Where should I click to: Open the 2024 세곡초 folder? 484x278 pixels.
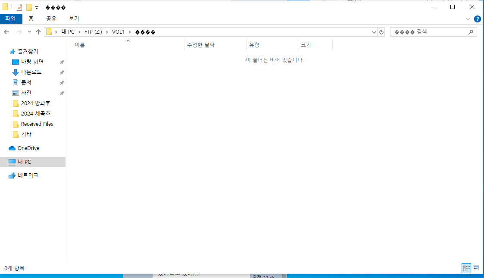pyautogui.click(x=35, y=113)
